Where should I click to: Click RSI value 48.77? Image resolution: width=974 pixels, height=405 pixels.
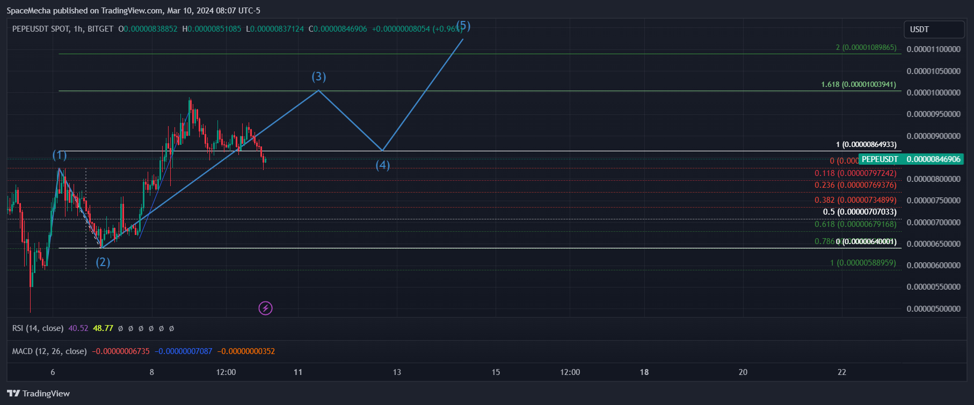click(x=103, y=328)
